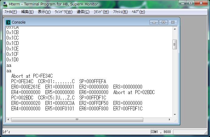
Task: Click the horizontal scrollbar right arrow
Action: 170,119
